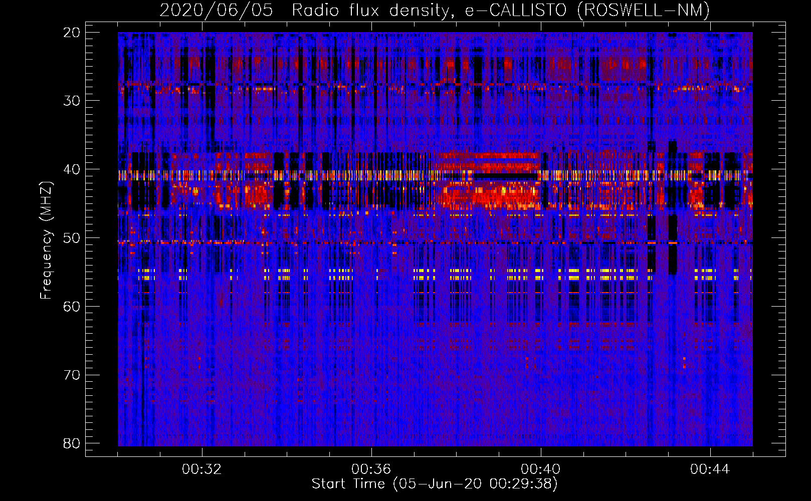Click the 00:32 time tick label
Viewport: 811px width, 501px height.
pos(202,469)
